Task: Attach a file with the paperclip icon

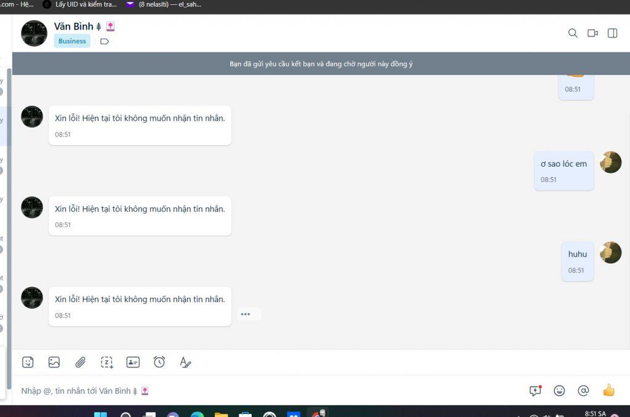Action: [x=81, y=362]
